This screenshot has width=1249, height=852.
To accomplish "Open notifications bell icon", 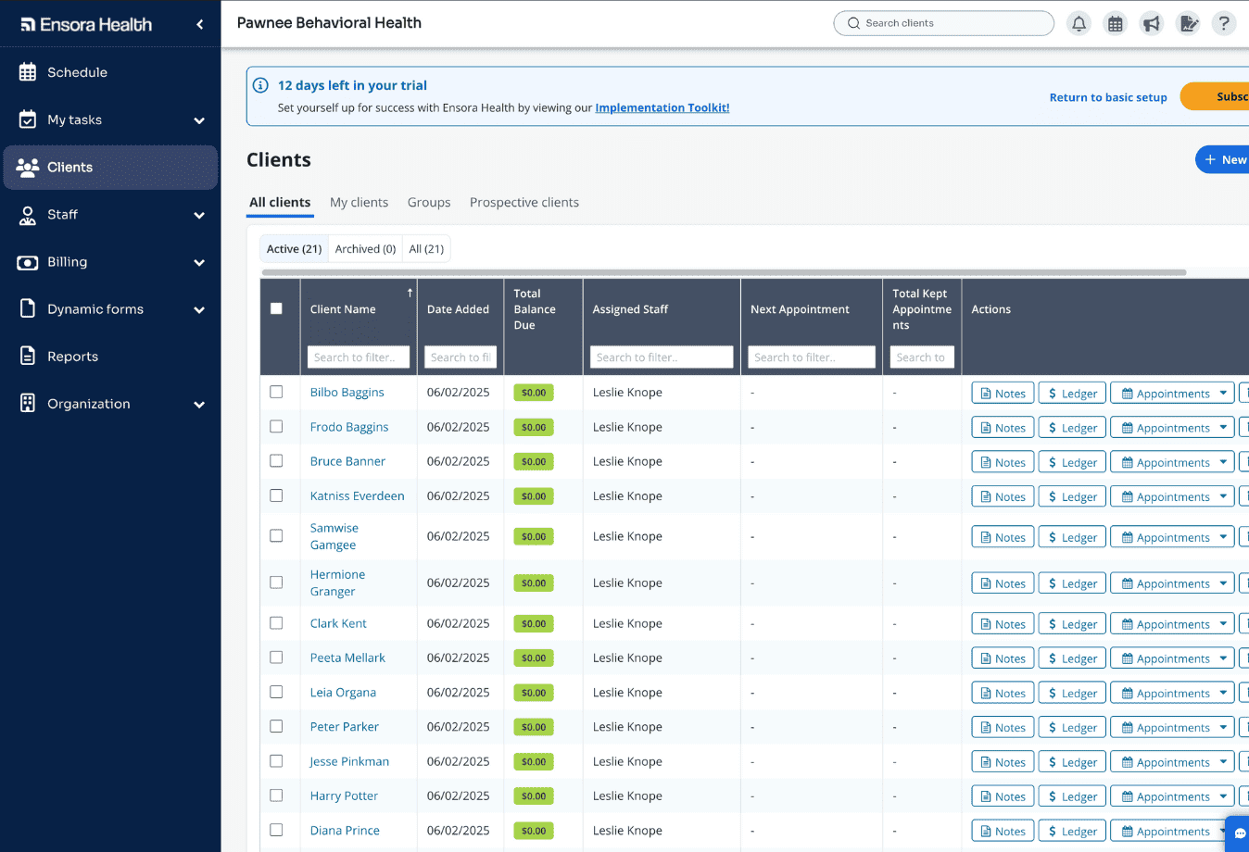I will [1078, 23].
